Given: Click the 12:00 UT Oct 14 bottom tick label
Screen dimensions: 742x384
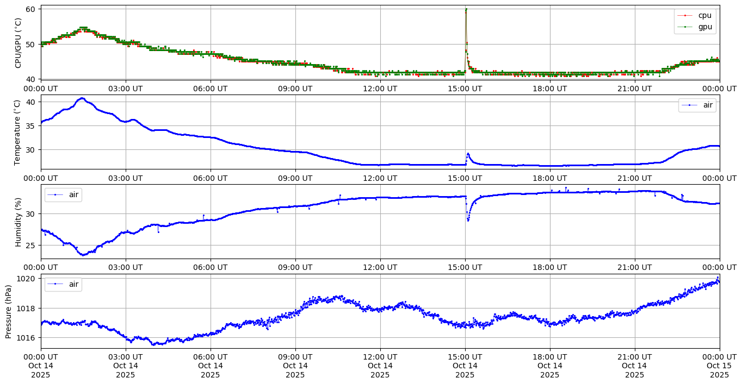Looking at the screenshot, I should pos(380,366).
